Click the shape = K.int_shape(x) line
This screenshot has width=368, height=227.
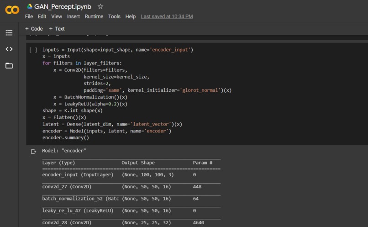[x=73, y=111]
